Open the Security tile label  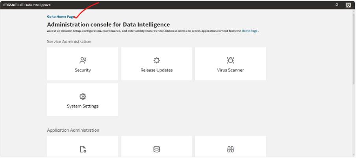tap(83, 70)
